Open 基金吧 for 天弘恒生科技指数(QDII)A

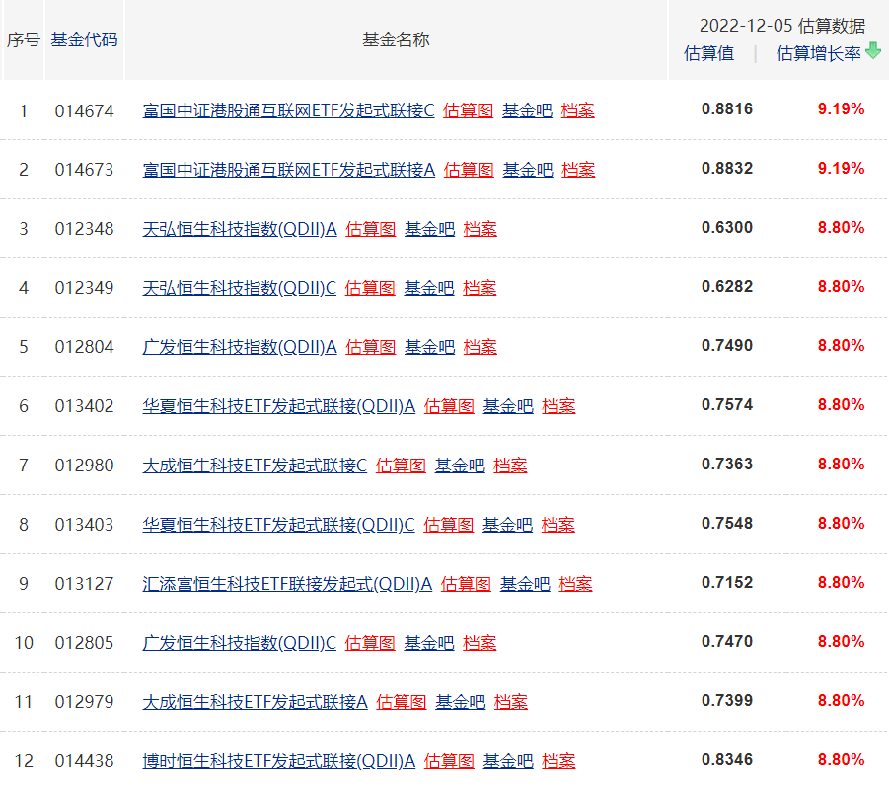pos(430,229)
